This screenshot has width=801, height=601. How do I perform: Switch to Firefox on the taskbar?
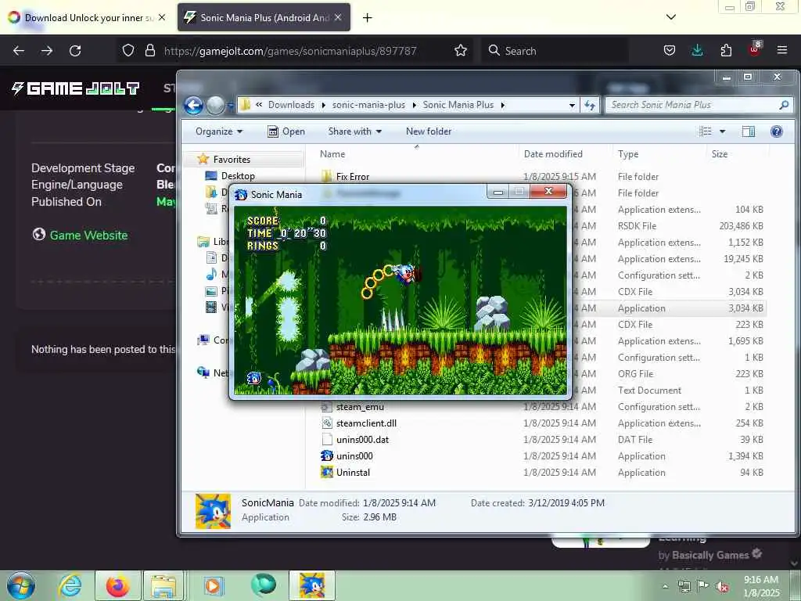coord(117,585)
